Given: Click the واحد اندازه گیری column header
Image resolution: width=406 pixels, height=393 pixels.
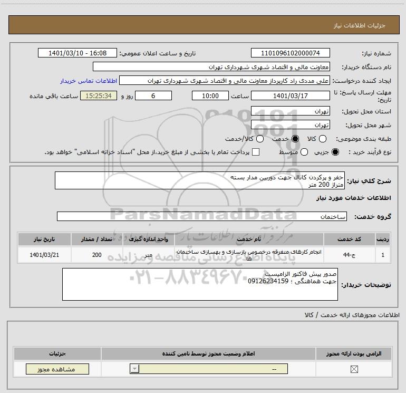Looking at the screenshot, I should [x=148, y=239].
